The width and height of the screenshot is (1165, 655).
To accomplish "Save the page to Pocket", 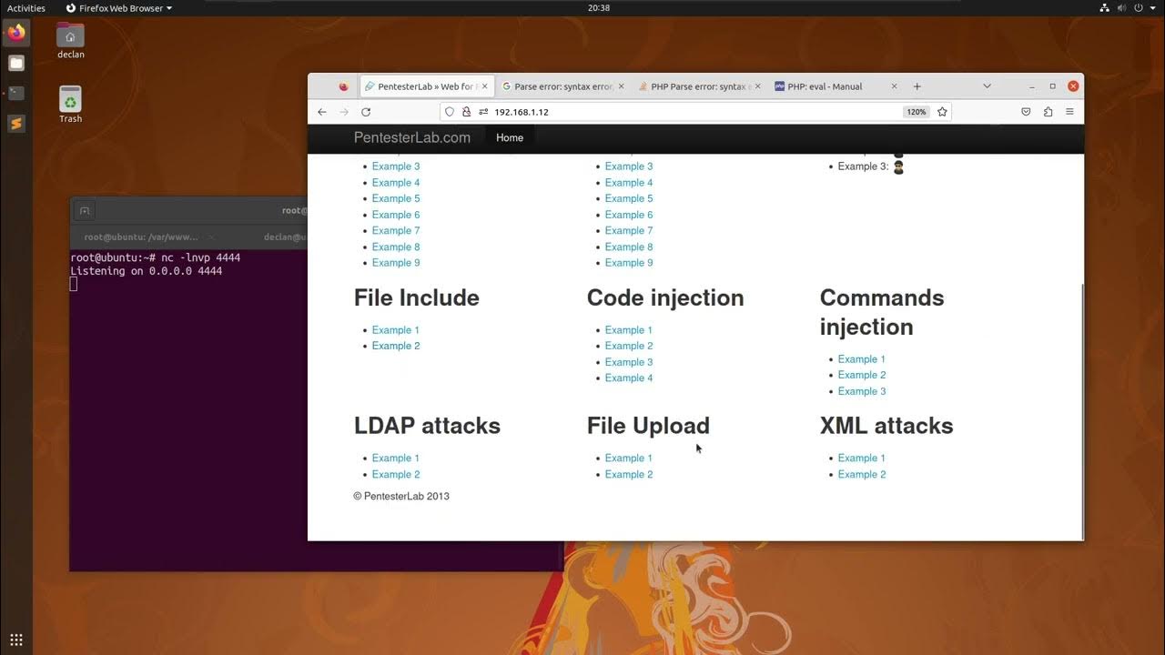I will 1026,112.
